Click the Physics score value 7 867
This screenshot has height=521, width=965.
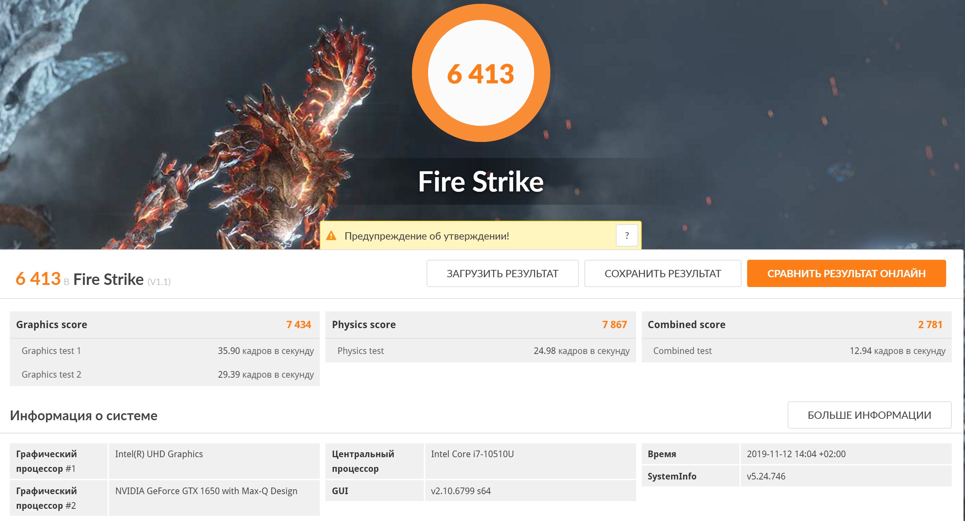pyautogui.click(x=614, y=325)
